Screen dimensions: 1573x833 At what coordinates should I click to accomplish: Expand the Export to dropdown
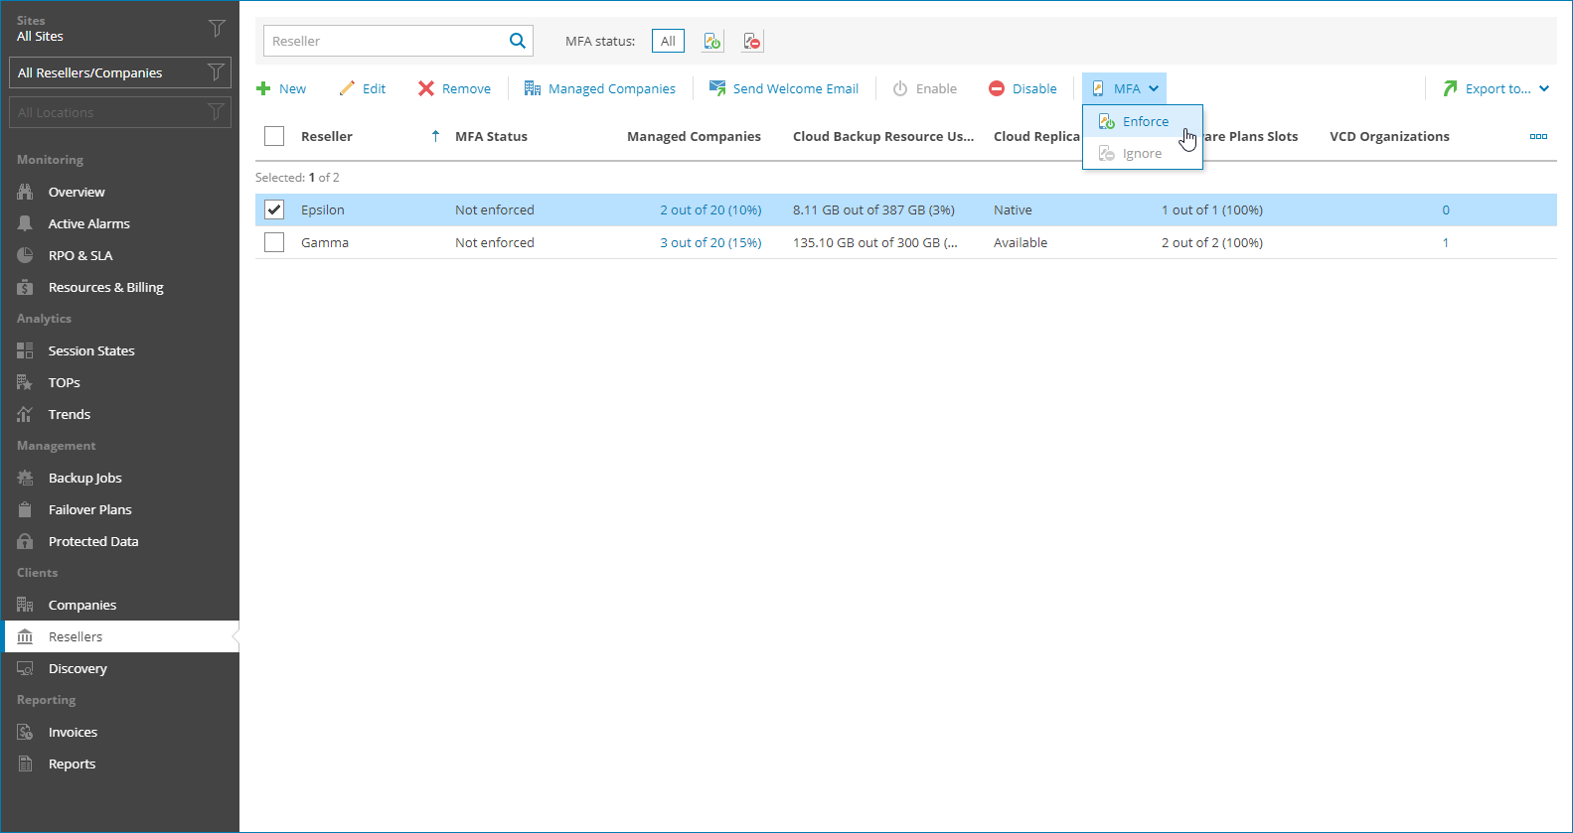[x=1495, y=88]
